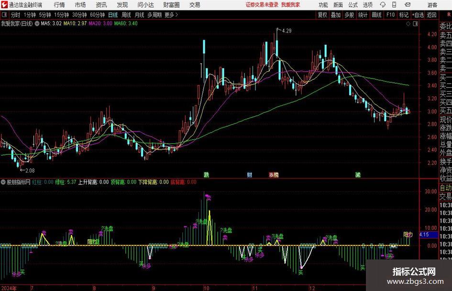452x291 pixels.
Task: Click the MA10: 2.97 label
Action: coord(75,23)
